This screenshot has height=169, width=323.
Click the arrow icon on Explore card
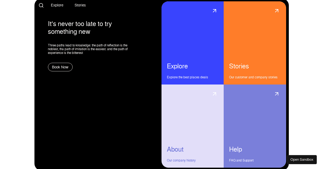[x=215, y=11]
